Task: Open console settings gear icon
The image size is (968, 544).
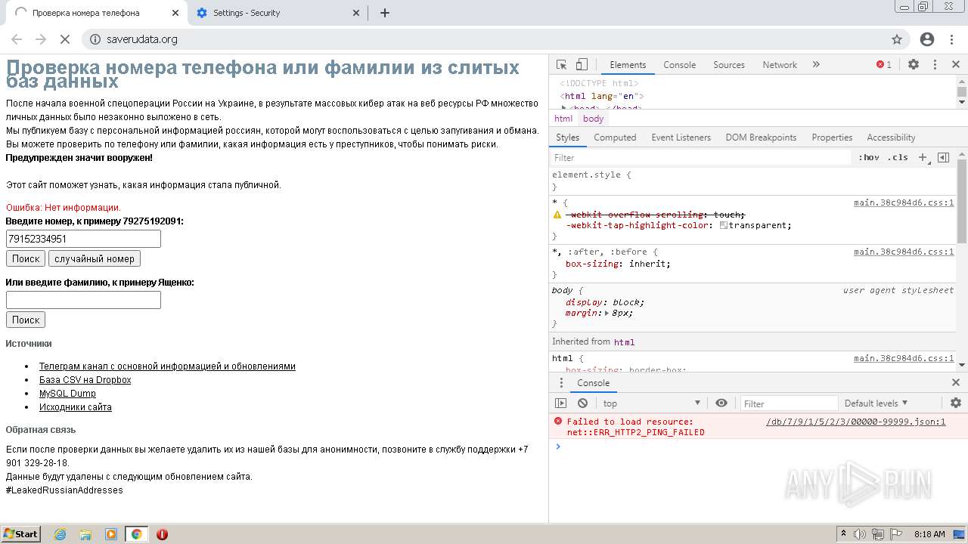Action: click(956, 403)
